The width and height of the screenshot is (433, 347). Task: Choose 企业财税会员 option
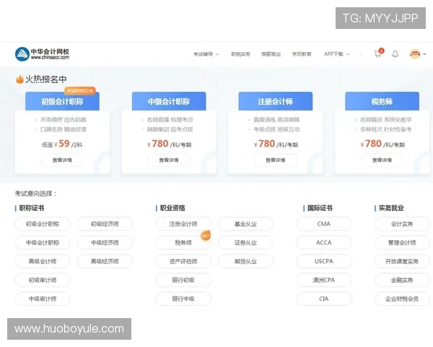pos(402,299)
